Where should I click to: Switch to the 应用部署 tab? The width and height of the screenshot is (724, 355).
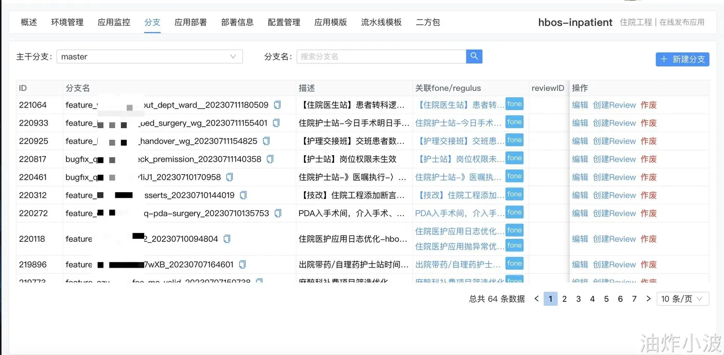[x=191, y=22]
